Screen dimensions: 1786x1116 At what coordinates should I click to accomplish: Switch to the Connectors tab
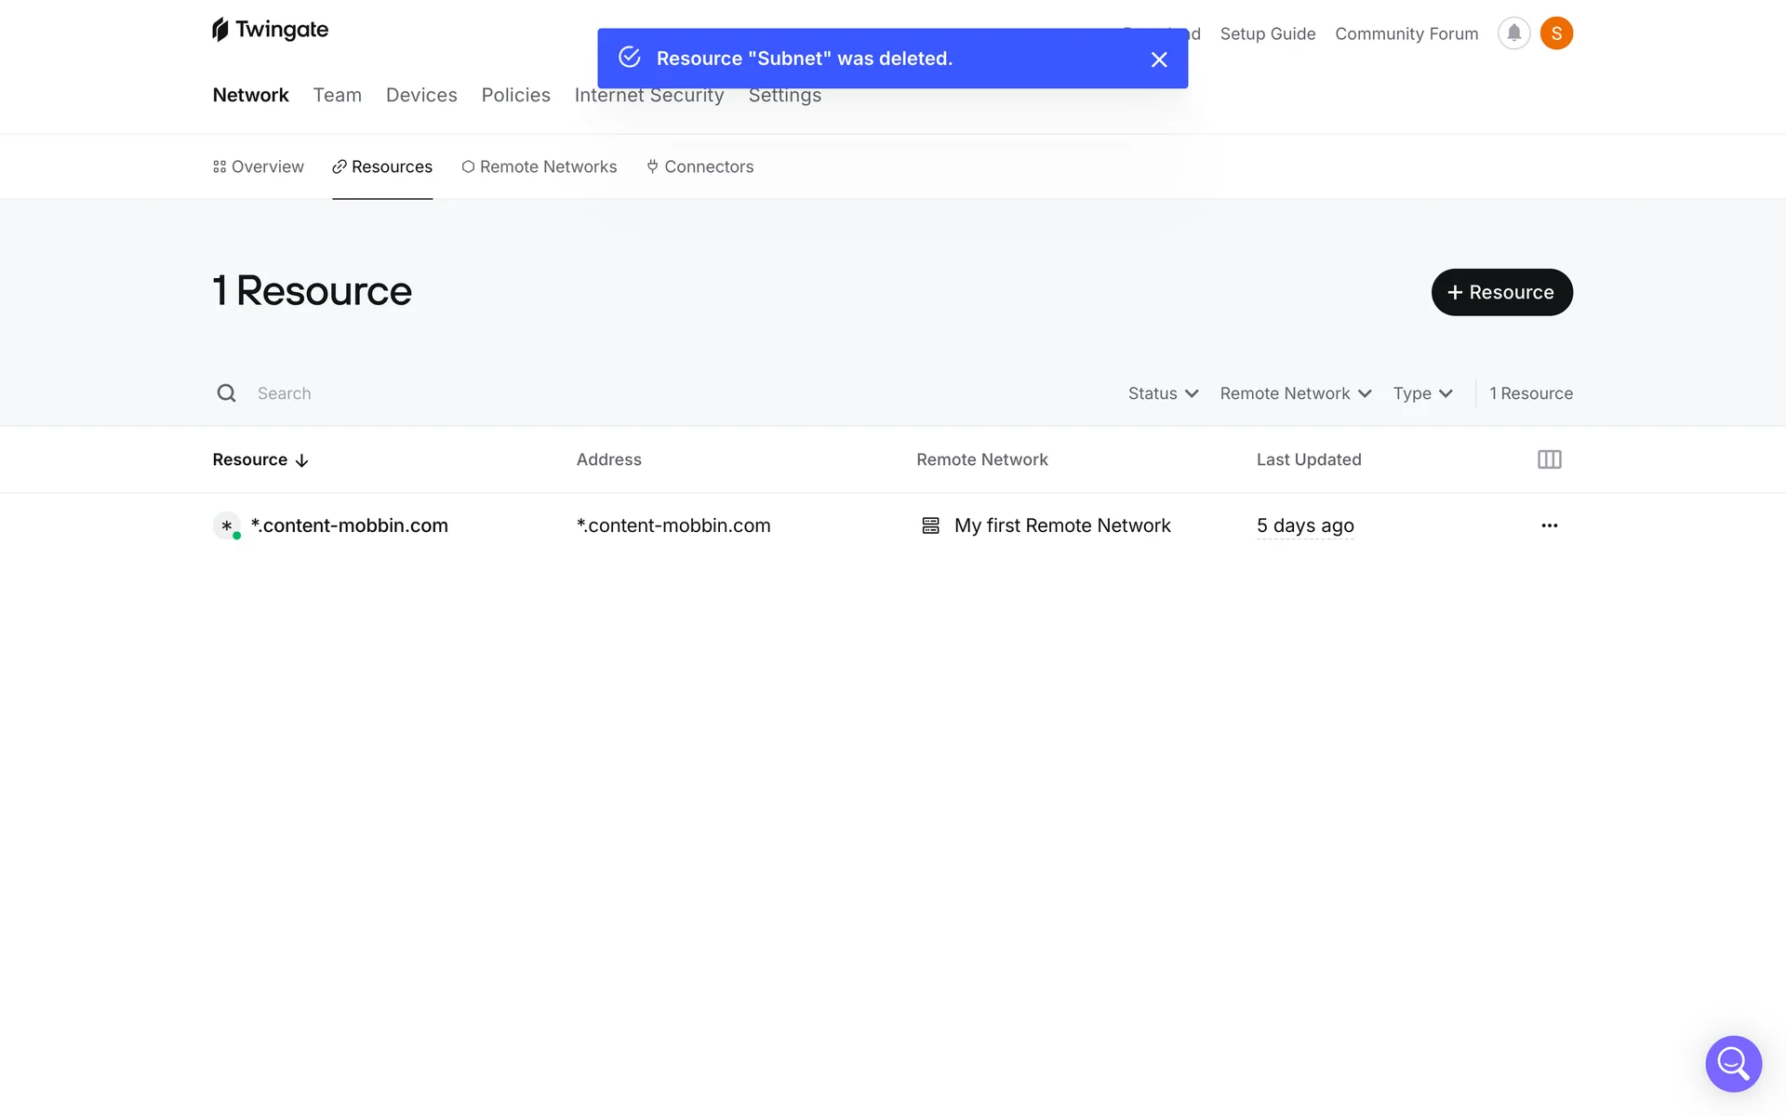coord(700,166)
